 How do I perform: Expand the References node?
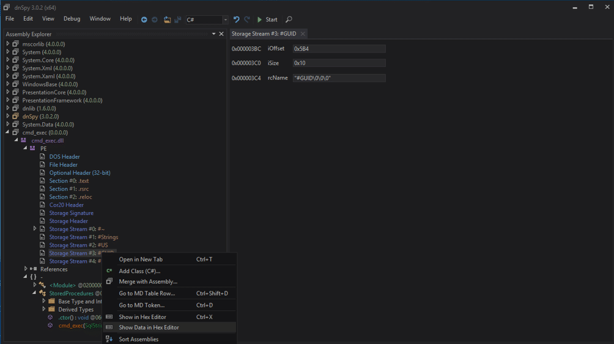click(x=26, y=269)
